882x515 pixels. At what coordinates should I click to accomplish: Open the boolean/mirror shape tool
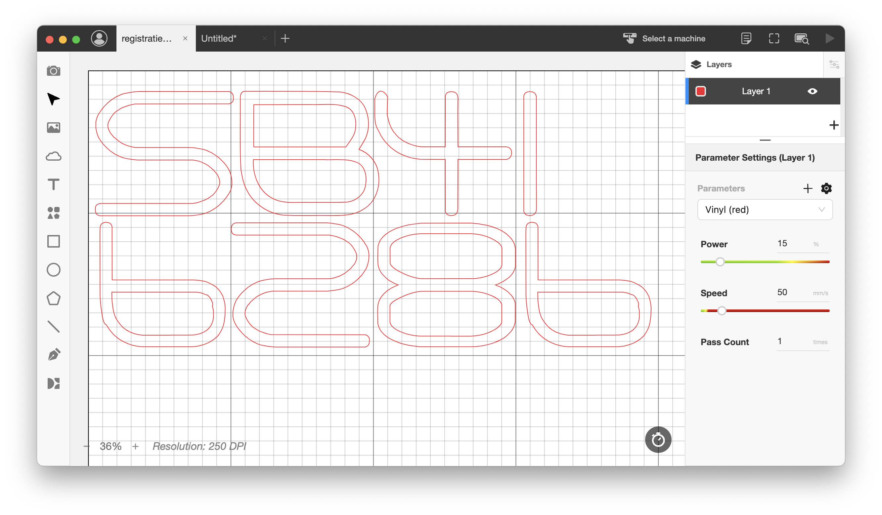54,383
